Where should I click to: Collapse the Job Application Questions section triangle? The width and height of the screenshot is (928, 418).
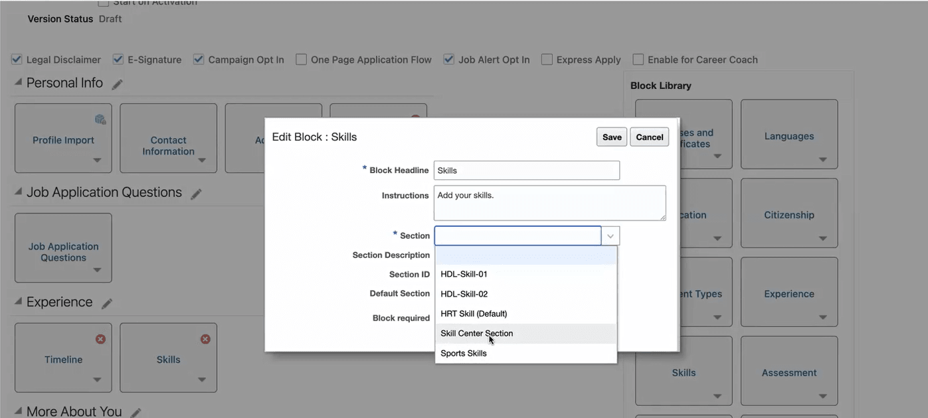pos(18,192)
